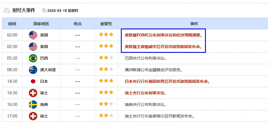268x122 pixels.
Task: Click the 瑞典 country label
Action: coord(44,104)
